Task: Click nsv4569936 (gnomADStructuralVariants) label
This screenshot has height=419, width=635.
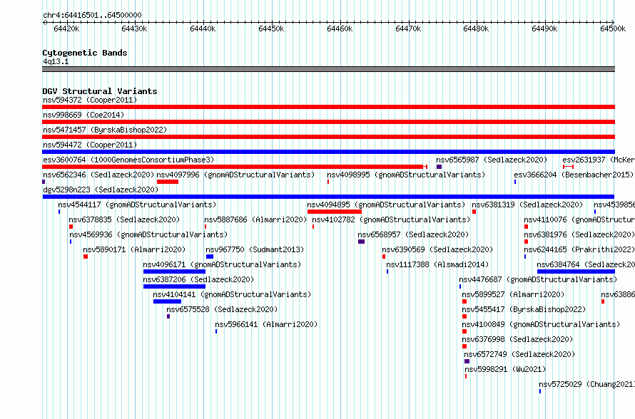Action: click(x=148, y=234)
